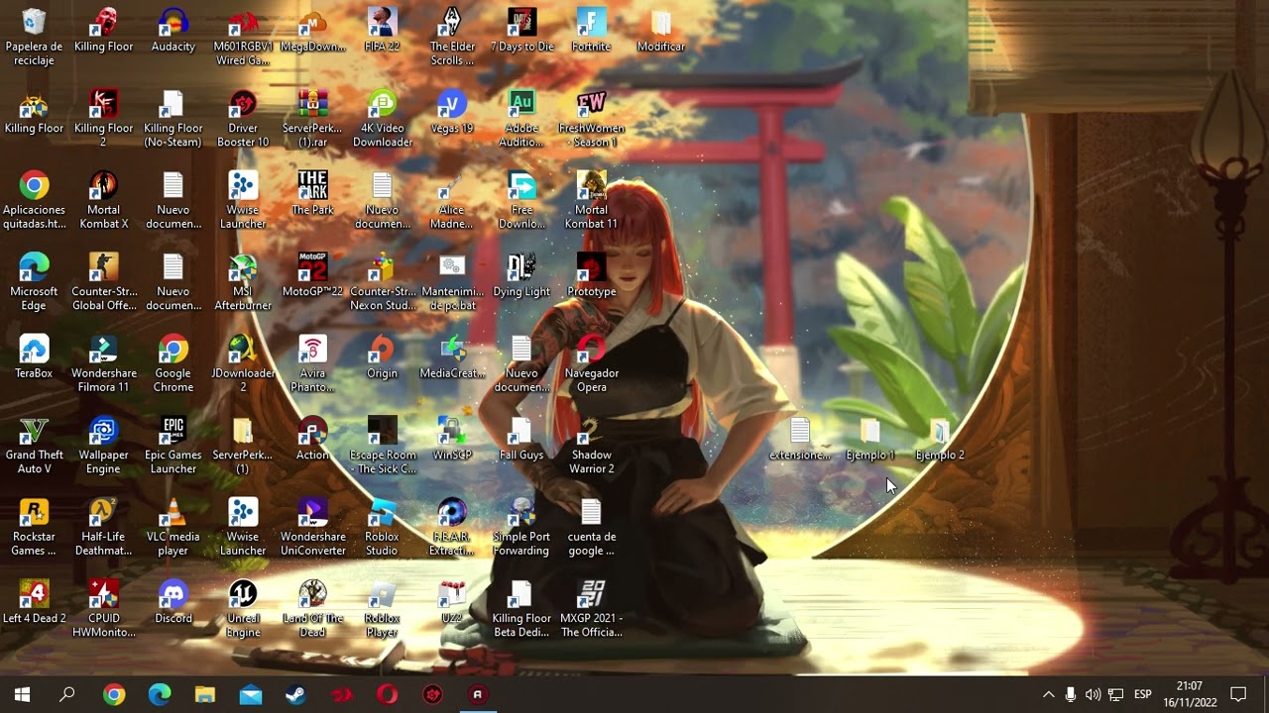This screenshot has height=713, width=1269.
Task: Select the 7 Days to Die icon
Action: 521,31
